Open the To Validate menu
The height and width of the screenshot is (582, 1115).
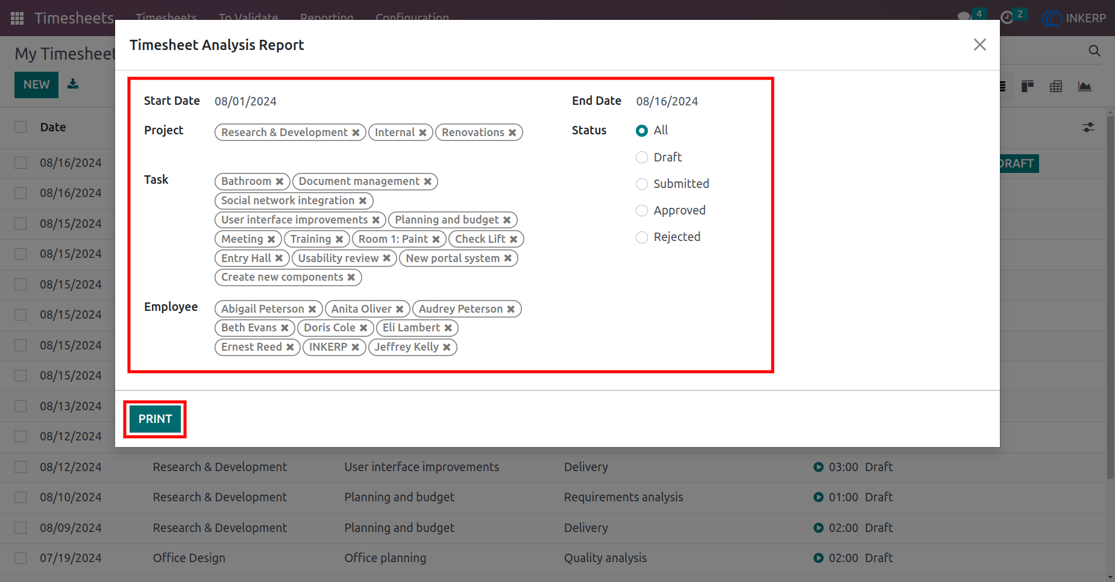(x=248, y=17)
